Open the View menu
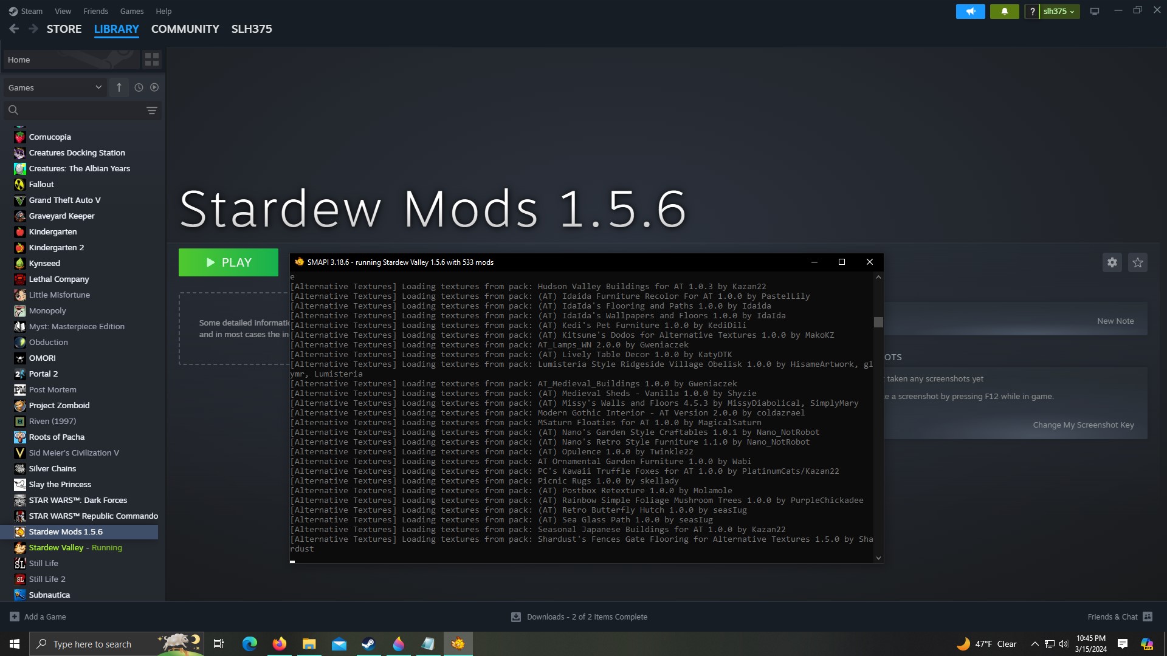This screenshot has height=656, width=1167. coord(63,11)
